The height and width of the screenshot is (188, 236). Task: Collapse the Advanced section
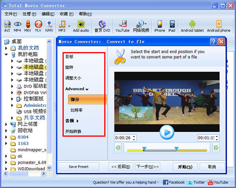tap(77, 89)
